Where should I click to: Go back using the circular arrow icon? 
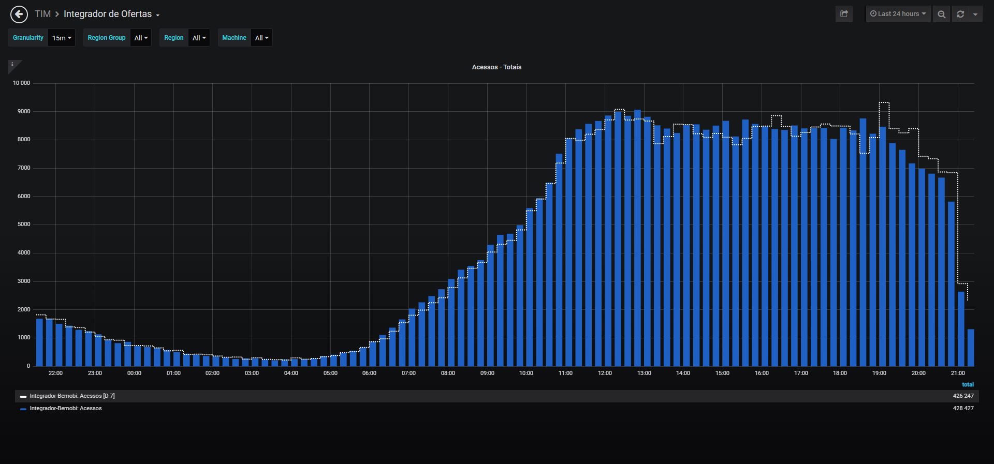tap(19, 14)
